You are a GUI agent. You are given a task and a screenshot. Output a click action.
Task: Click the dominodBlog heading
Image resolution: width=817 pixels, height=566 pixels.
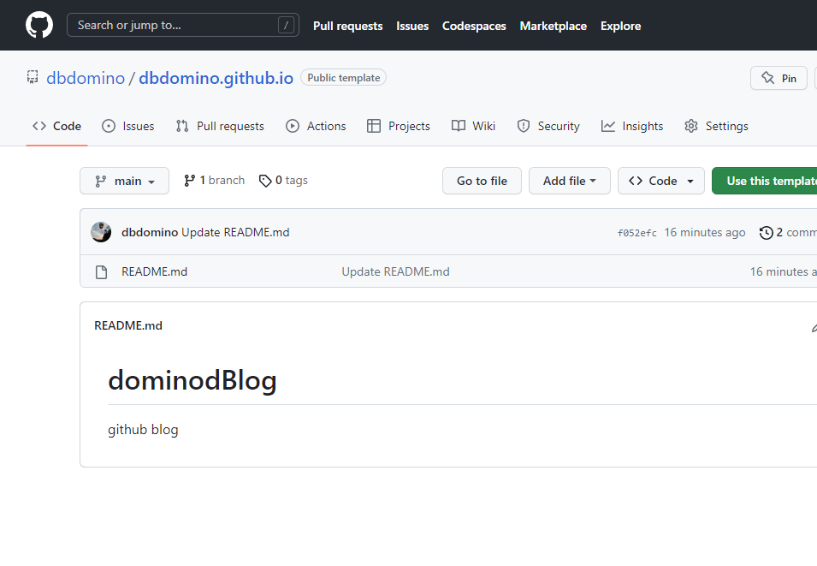tap(192, 380)
